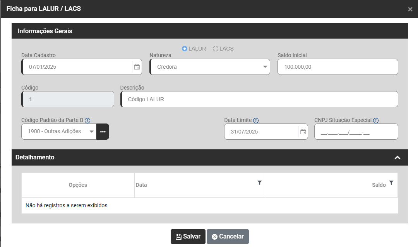The width and height of the screenshot is (418, 247).
Task: Click help icon next to Data Limite
Action: tap(256, 120)
